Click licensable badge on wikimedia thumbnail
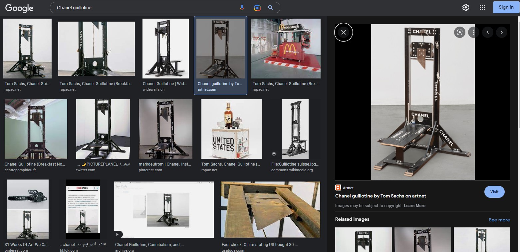The height and width of the screenshot is (252, 520). 274,154
